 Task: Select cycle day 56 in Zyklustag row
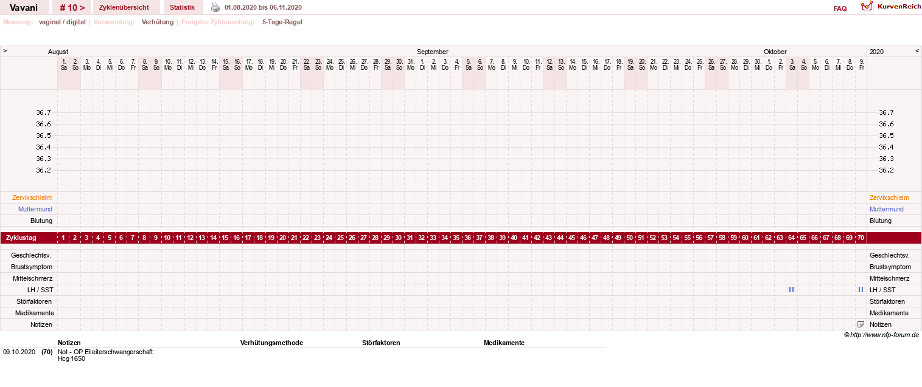pos(699,238)
